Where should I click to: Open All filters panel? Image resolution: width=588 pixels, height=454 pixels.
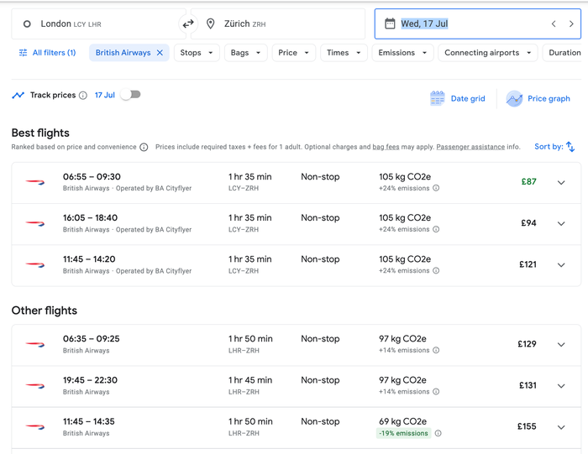coord(48,53)
